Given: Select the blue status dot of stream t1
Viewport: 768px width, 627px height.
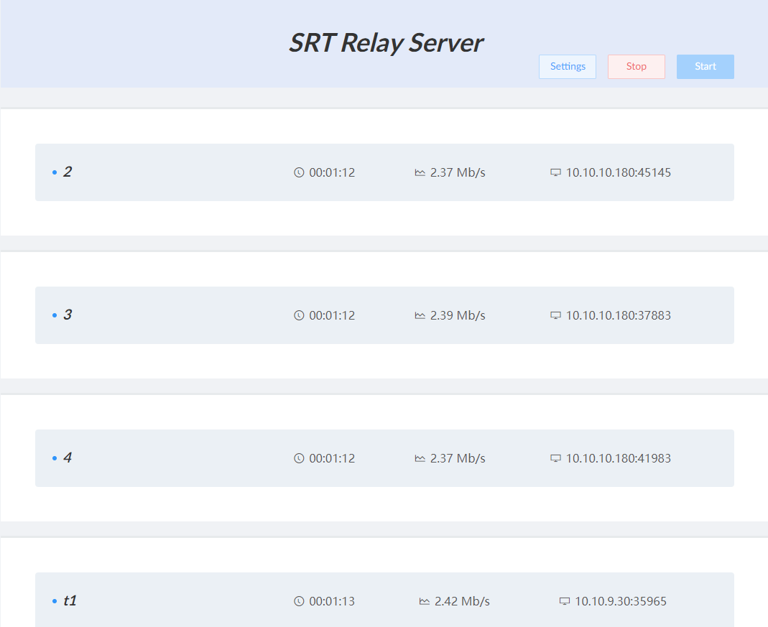Looking at the screenshot, I should 55,601.
